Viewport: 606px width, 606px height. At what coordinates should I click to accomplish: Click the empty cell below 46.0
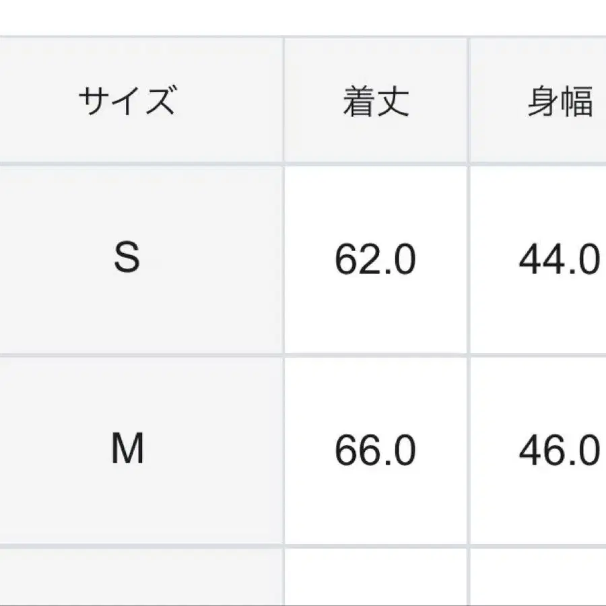click(539, 578)
